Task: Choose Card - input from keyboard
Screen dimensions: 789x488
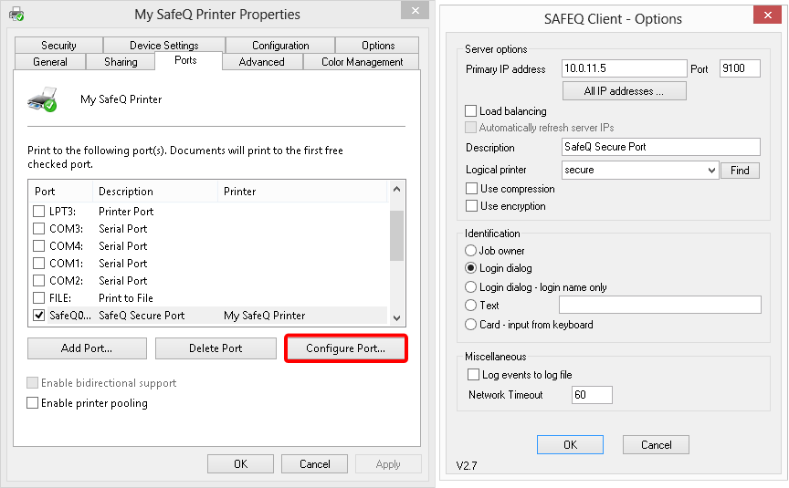Action: pos(471,325)
